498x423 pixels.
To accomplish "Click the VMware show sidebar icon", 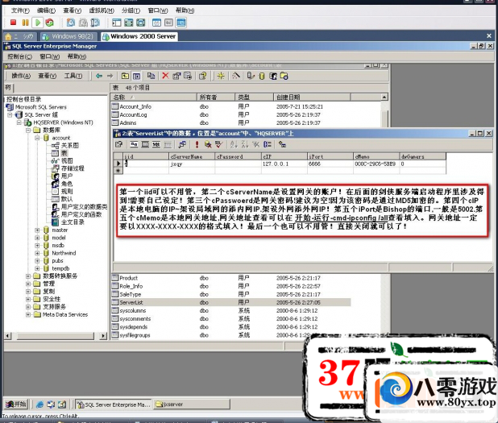I will (117, 23).
